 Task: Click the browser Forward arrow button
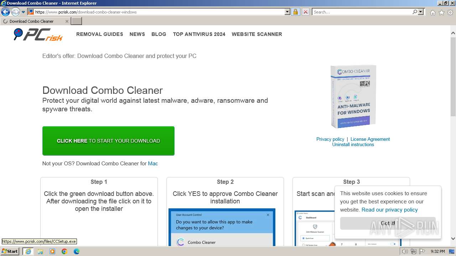pyautogui.click(x=15, y=12)
